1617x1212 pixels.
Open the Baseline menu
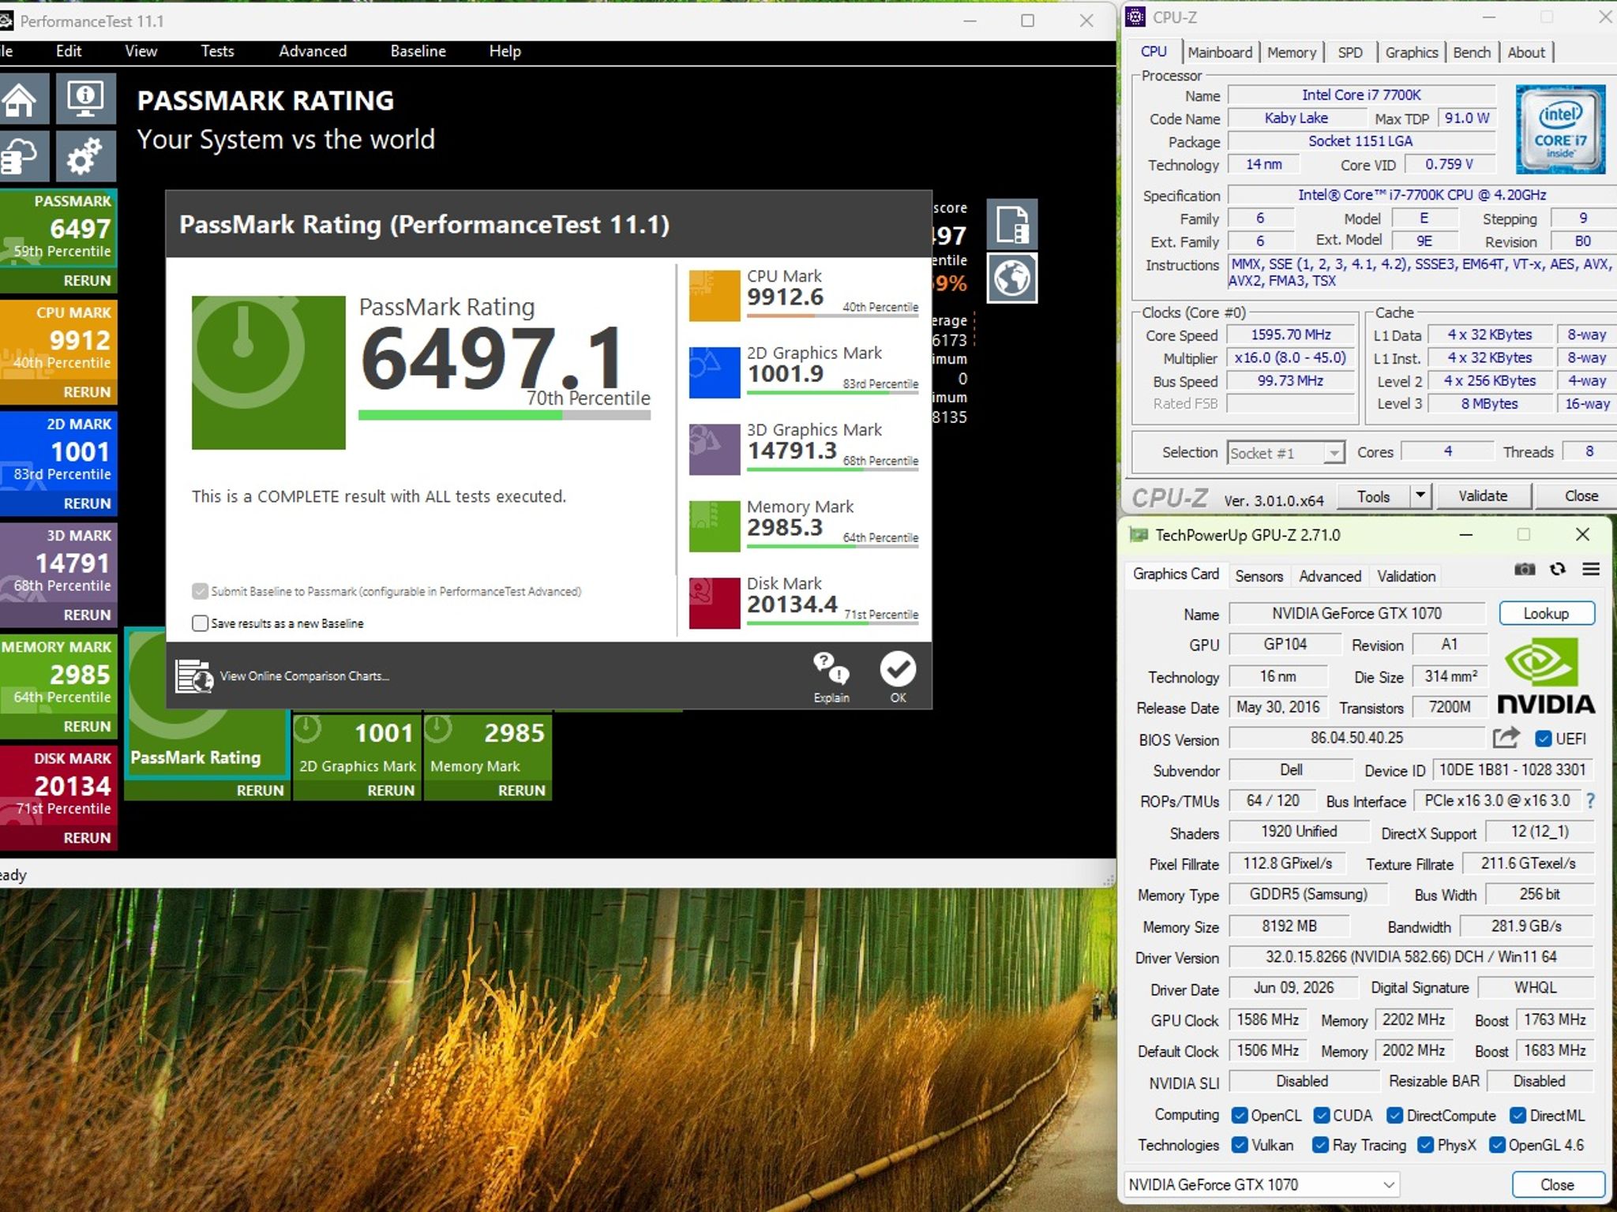[x=418, y=51]
